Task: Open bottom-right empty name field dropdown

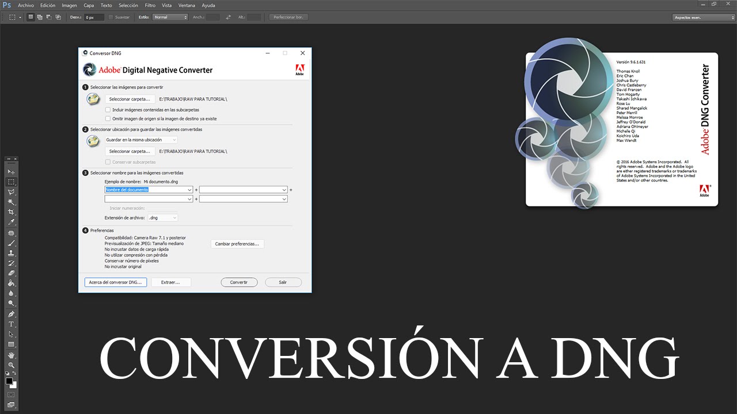Action: [x=243, y=199]
